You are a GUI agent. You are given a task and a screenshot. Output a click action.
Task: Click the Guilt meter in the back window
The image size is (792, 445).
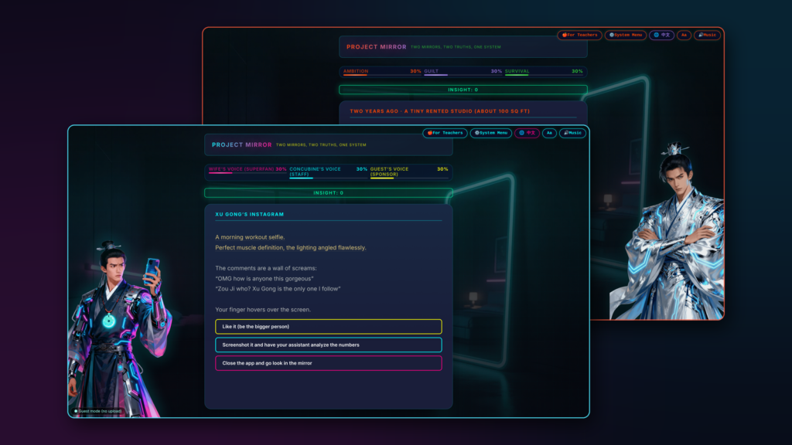pyautogui.click(x=463, y=72)
